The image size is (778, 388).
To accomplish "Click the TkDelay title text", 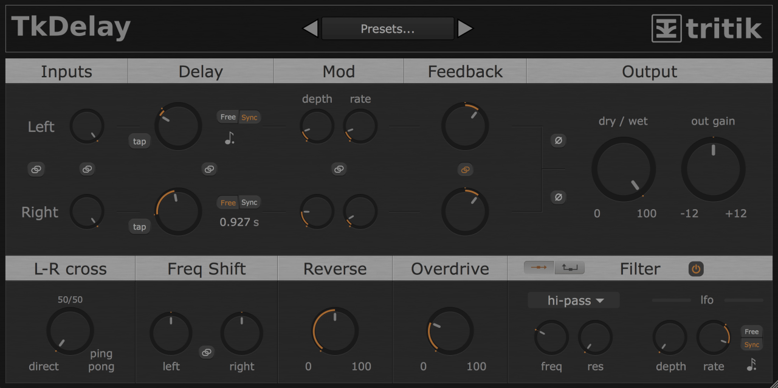I will pyautogui.click(x=71, y=27).
